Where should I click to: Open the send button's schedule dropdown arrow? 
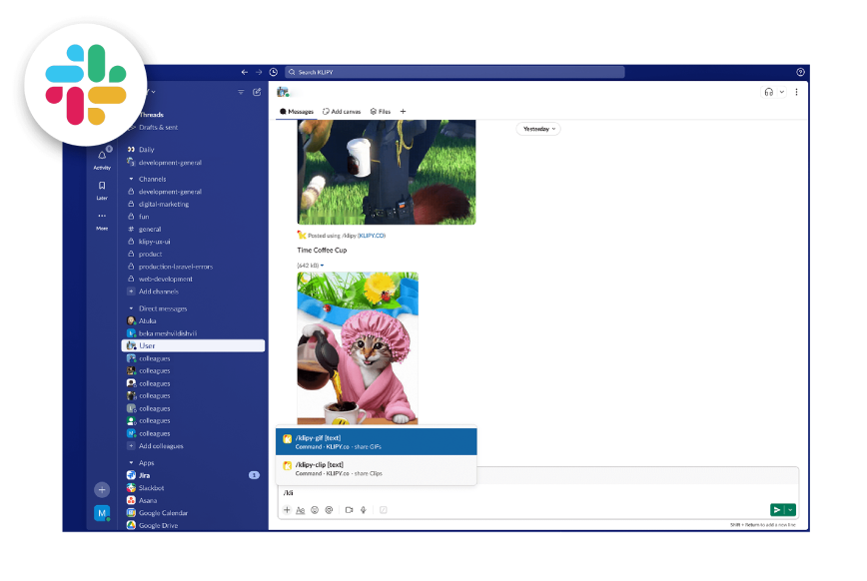792,509
